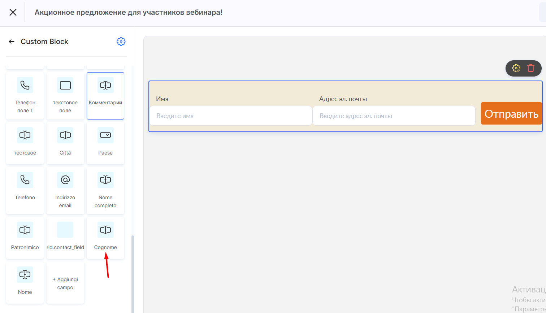The height and width of the screenshot is (313, 546).
Task: Select the Комментарий field tile
Action: pos(105,96)
